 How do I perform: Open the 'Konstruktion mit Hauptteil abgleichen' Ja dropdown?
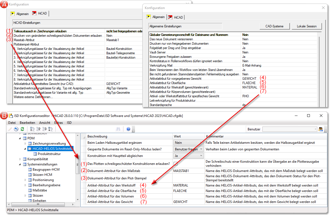(x=189, y=156)
